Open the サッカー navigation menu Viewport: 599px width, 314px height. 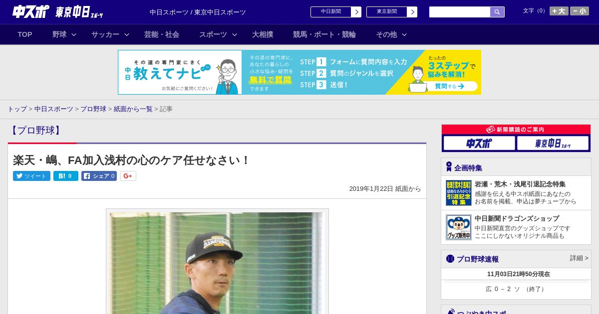(x=105, y=34)
